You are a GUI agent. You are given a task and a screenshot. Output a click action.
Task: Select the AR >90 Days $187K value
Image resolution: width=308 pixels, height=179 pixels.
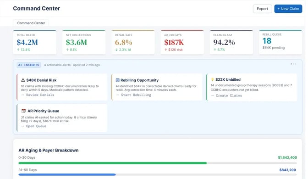coord(174,42)
